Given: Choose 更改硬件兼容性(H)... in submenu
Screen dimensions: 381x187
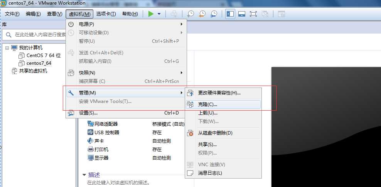Looking at the screenshot, I should coord(223,93).
